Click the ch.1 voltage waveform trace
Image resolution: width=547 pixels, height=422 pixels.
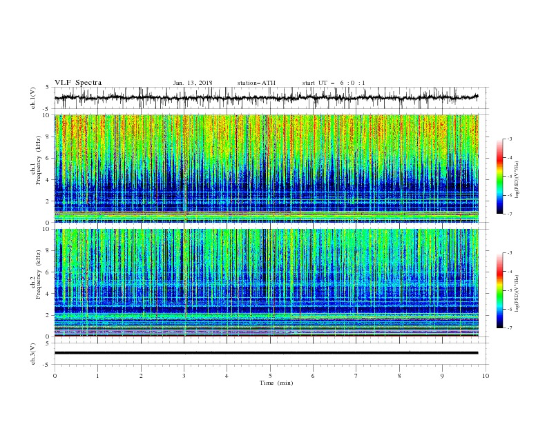[x=267, y=98]
